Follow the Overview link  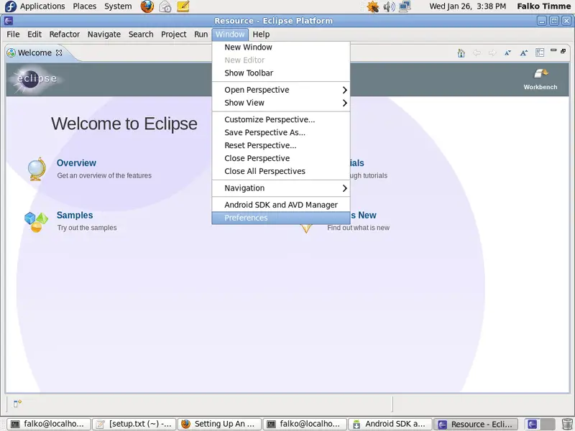pyautogui.click(x=76, y=163)
